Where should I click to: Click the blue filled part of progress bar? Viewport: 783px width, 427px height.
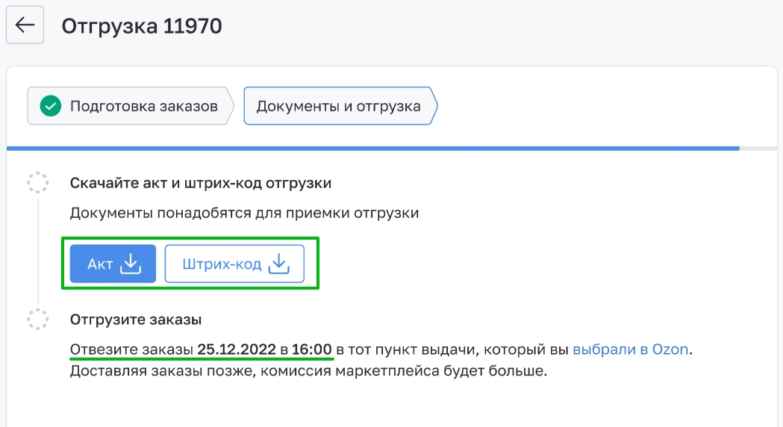[x=373, y=149]
